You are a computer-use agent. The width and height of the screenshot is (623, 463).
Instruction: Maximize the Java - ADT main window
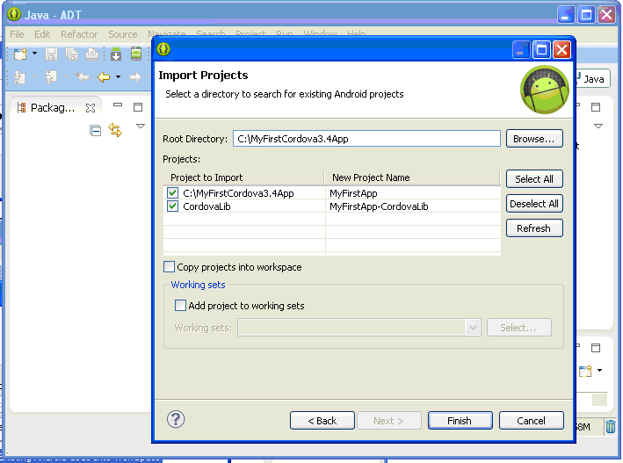click(586, 15)
